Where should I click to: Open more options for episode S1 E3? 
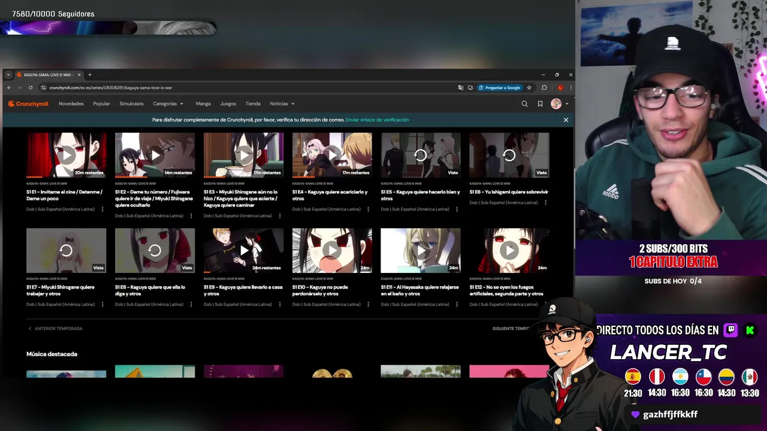tap(280, 216)
